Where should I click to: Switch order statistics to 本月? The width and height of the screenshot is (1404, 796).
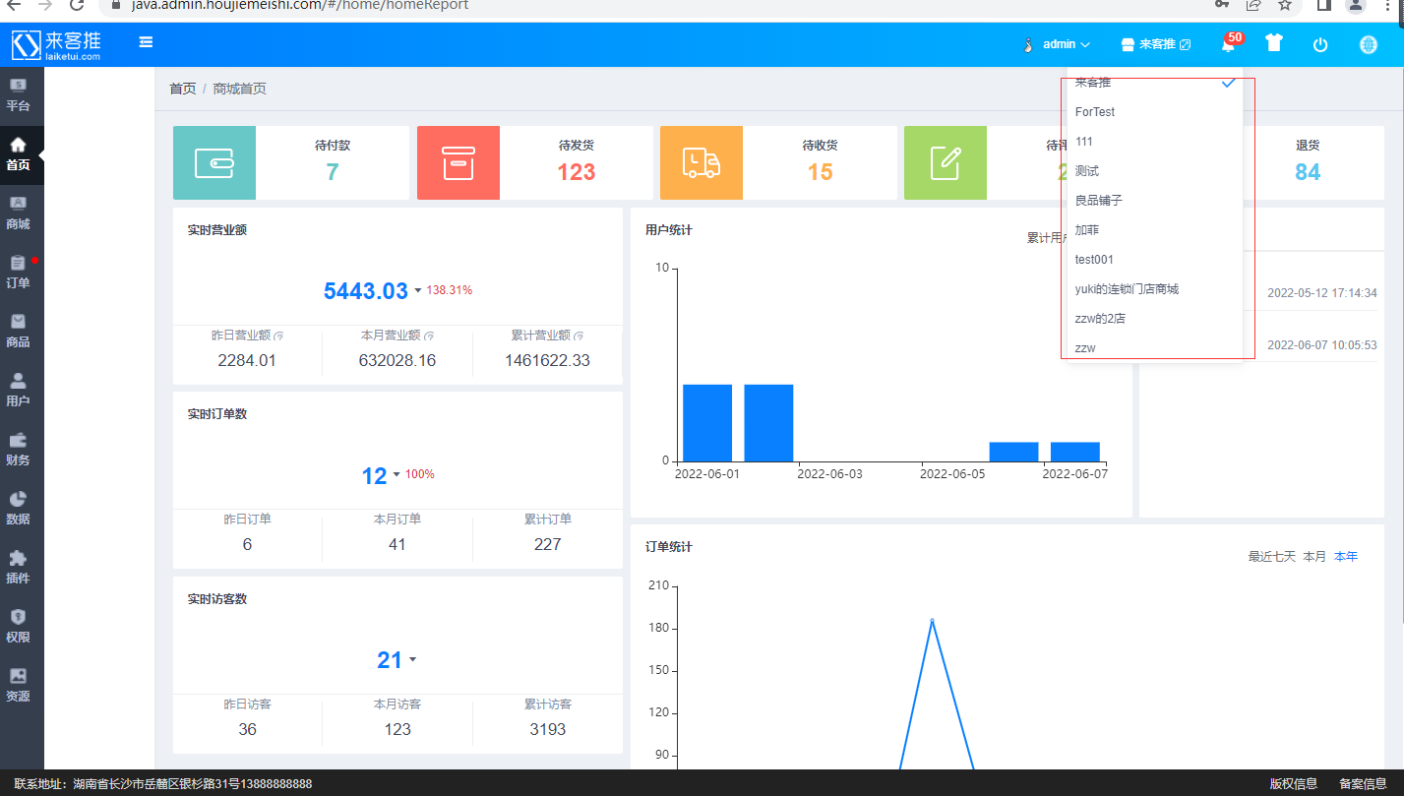pos(1314,557)
